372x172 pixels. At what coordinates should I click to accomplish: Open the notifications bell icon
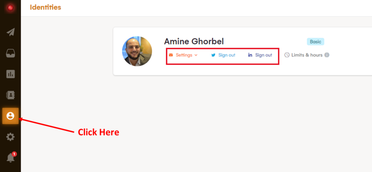click(x=11, y=158)
